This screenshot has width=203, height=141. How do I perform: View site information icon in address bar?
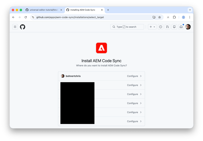click(x=33, y=17)
